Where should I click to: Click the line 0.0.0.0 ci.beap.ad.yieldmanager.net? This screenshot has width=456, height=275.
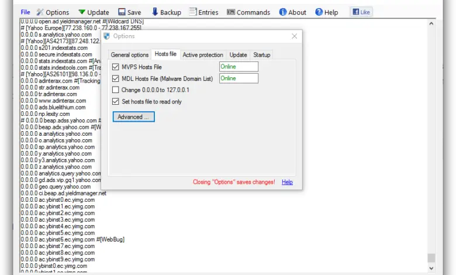pos(63,193)
